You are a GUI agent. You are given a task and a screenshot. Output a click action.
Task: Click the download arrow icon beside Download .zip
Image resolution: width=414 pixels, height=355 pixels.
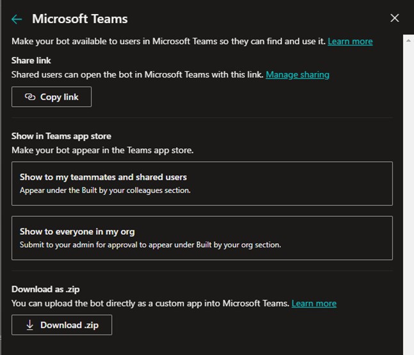(x=29, y=325)
